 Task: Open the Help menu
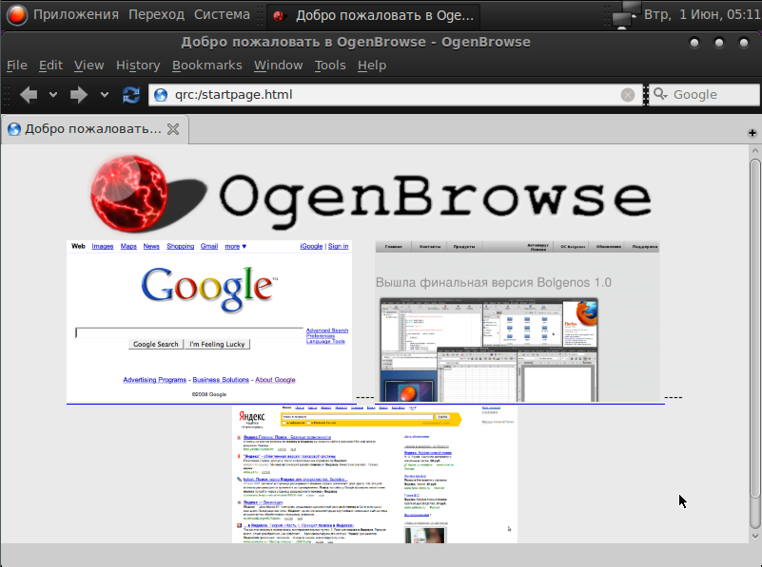tap(372, 65)
